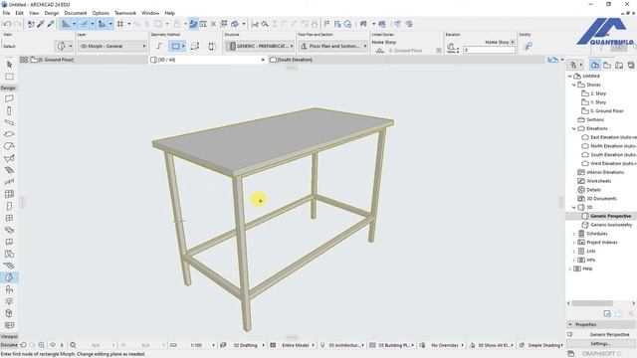Toggle rectangle geometry method

[x=175, y=46]
